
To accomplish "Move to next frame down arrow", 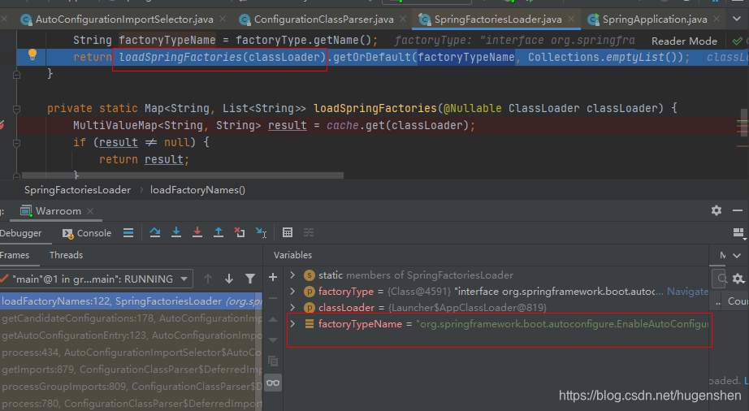I will click(x=229, y=279).
